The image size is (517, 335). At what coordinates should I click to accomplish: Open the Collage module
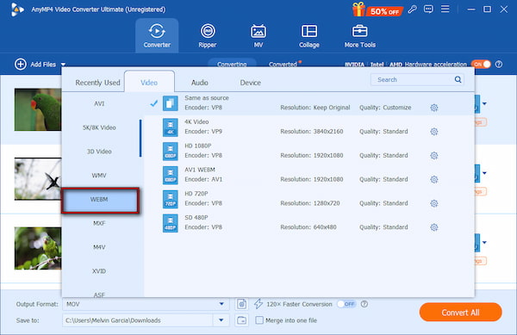(x=309, y=35)
